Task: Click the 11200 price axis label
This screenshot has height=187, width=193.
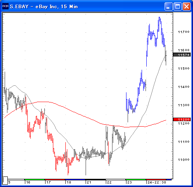Action: click(x=184, y=123)
